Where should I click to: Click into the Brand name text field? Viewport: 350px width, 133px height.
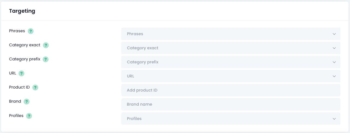coord(231,104)
